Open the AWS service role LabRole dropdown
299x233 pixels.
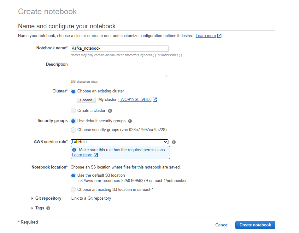(119, 142)
